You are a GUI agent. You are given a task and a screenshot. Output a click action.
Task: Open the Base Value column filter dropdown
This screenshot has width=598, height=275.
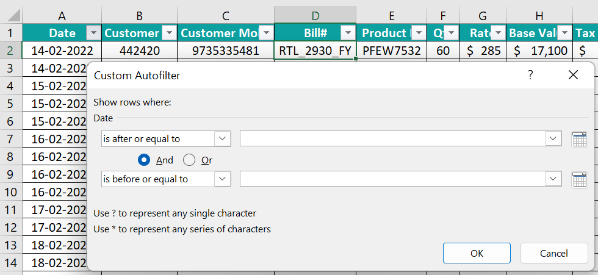click(564, 33)
